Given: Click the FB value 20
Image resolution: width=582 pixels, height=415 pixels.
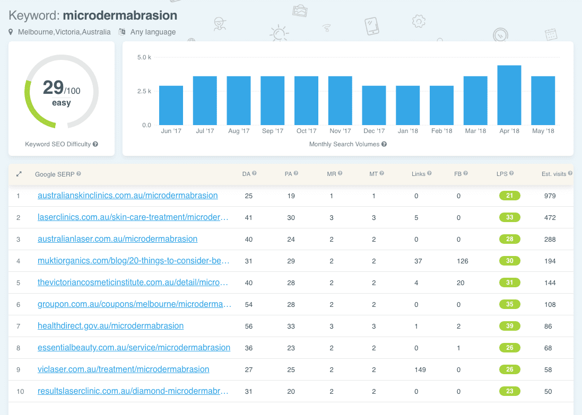Looking at the screenshot, I should pyautogui.click(x=461, y=282).
